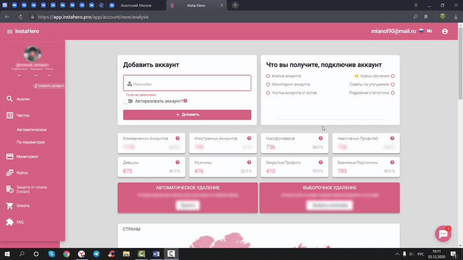
Task: Open the support chat bubble
Action: (443, 234)
